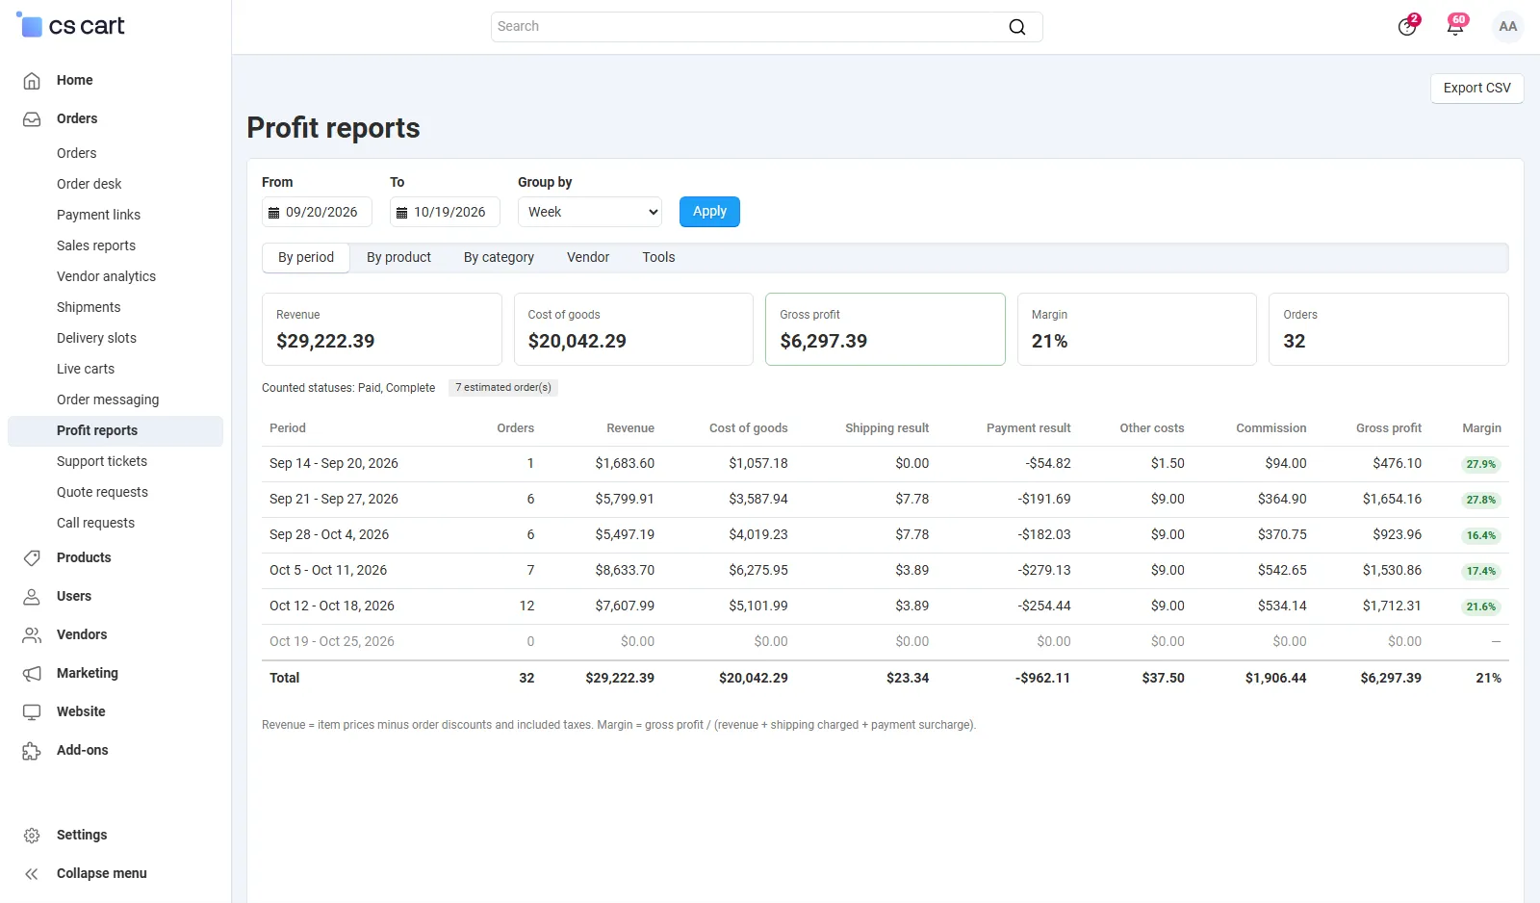Click the Vendors people icon

click(x=32, y=634)
